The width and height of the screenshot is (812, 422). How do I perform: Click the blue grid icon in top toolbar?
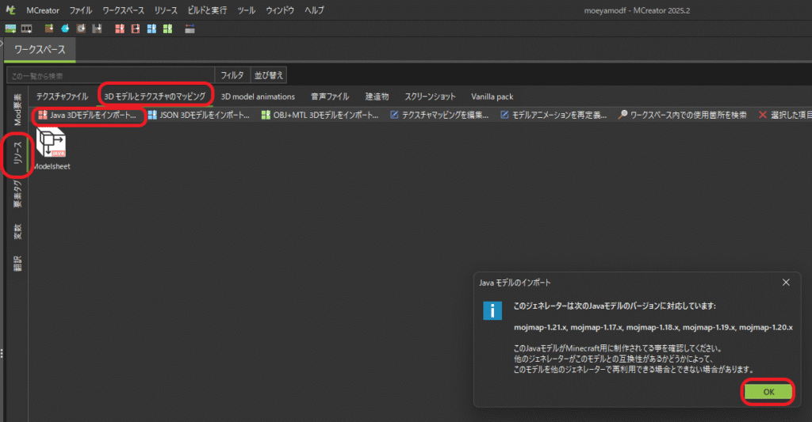(x=151, y=29)
